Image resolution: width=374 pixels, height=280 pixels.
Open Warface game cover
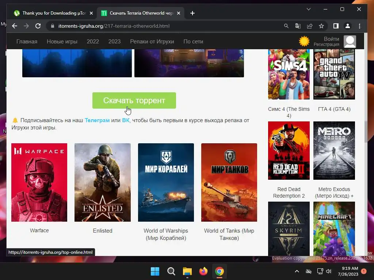click(x=39, y=182)
